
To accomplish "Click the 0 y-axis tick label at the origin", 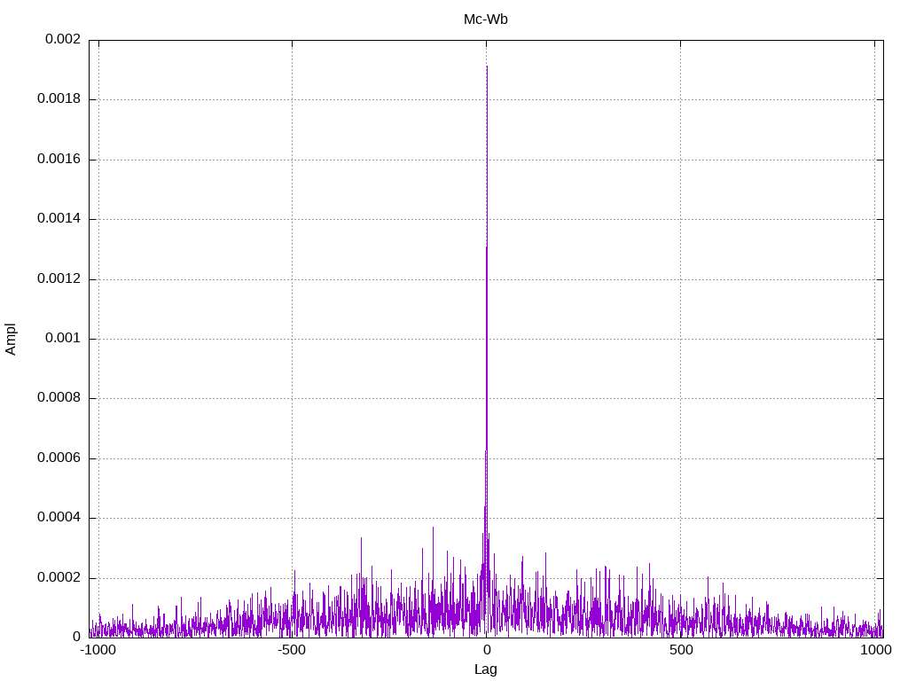I will click(x=76, y=637).
